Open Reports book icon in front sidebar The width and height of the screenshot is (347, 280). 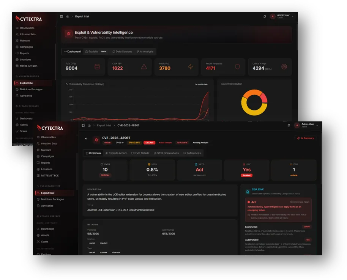click(38, 163)
